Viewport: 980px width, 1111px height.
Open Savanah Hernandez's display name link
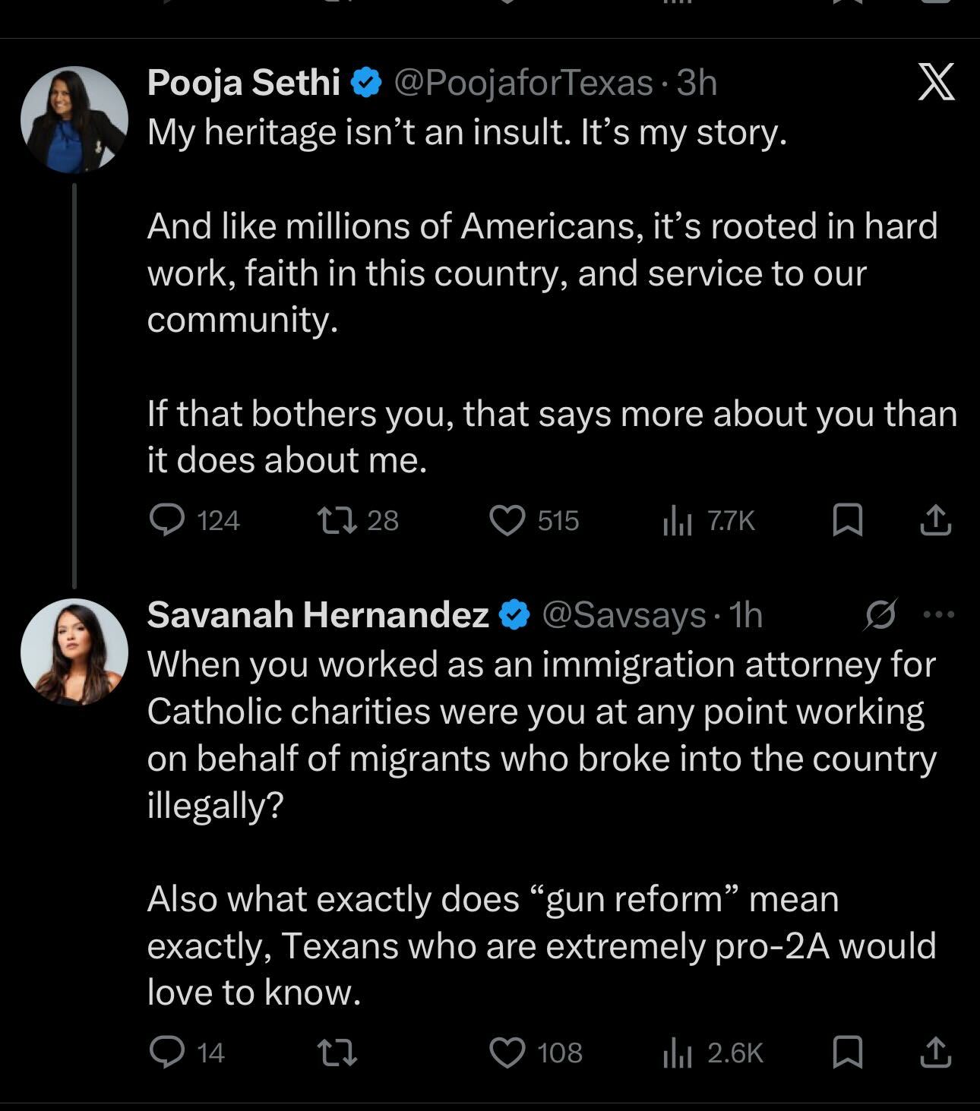pos(318,615)
